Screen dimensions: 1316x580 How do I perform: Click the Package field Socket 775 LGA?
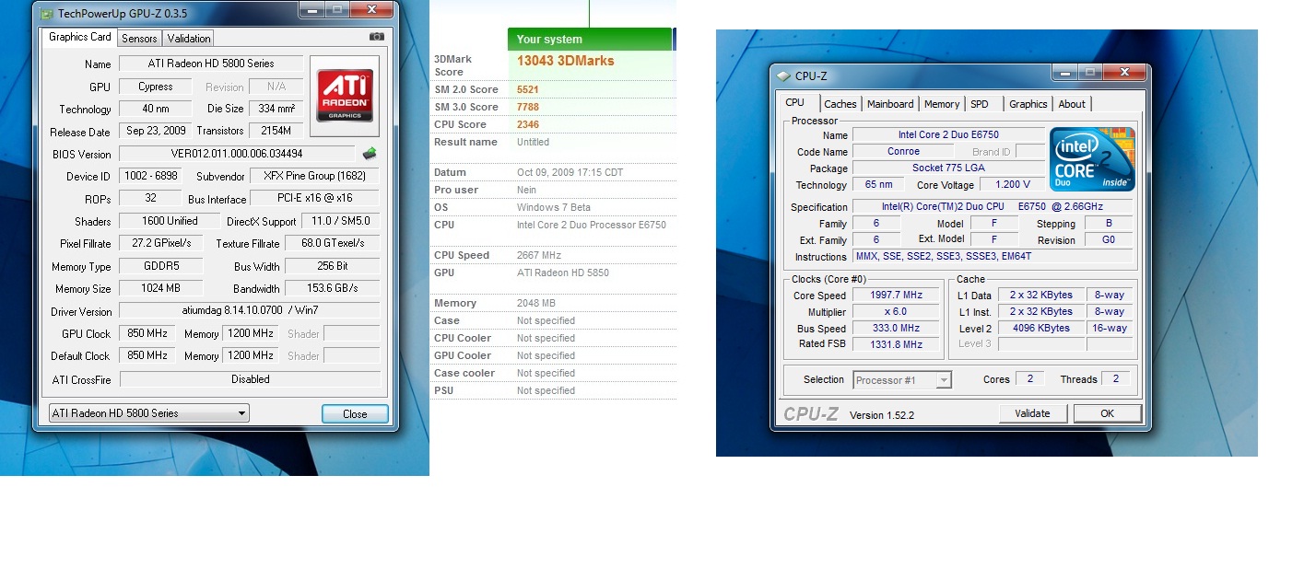[948, 168]
